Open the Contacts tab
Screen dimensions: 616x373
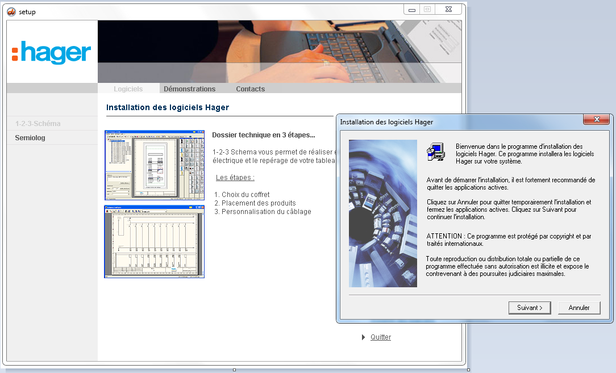250,89
